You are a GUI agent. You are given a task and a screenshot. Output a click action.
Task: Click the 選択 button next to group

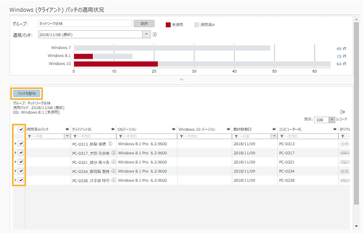[x=144, y=24]
